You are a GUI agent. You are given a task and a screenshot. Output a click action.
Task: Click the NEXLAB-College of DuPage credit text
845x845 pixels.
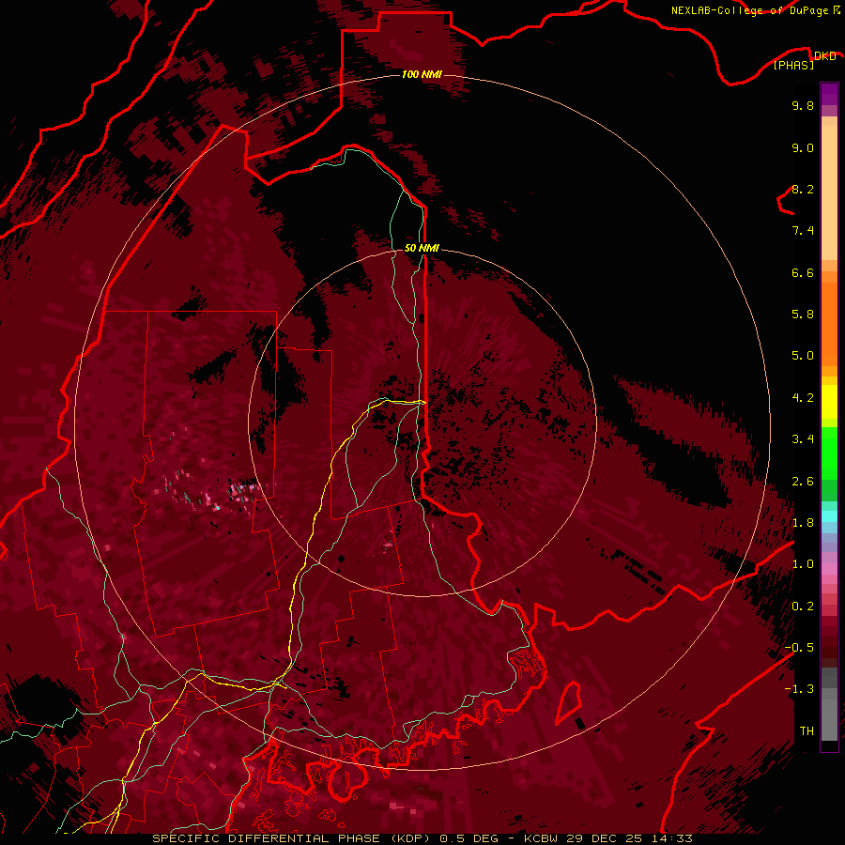coord(749,10)
